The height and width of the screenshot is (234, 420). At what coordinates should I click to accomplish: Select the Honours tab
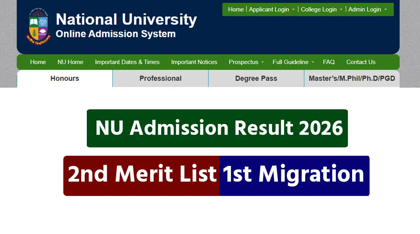coord(65,79)
